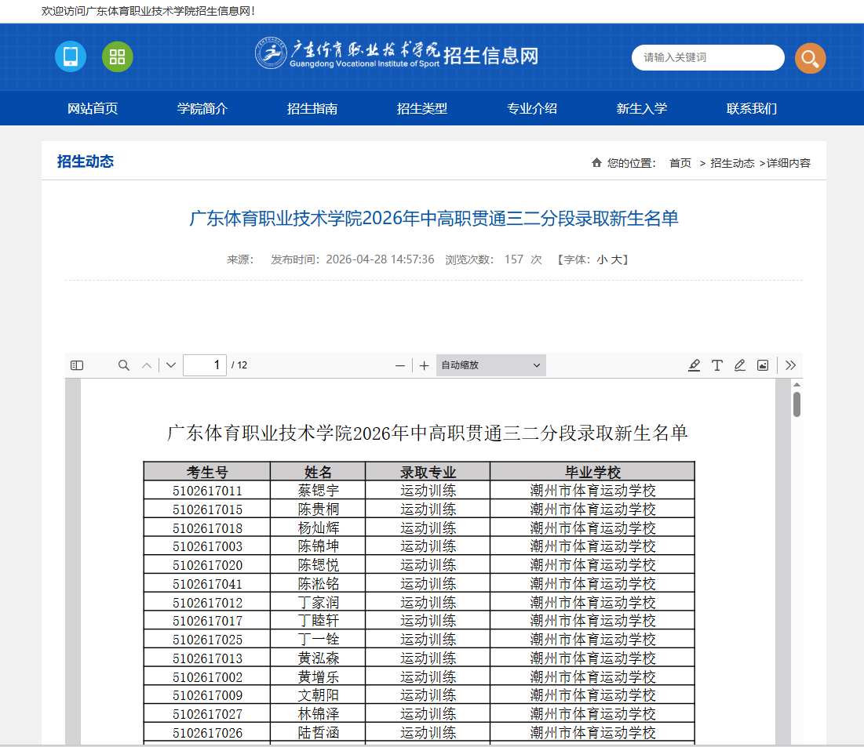Set font size to 大

(x=616, y=259)
